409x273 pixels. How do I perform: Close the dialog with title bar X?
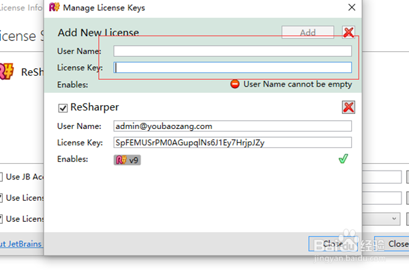click(x=352, y=8)
